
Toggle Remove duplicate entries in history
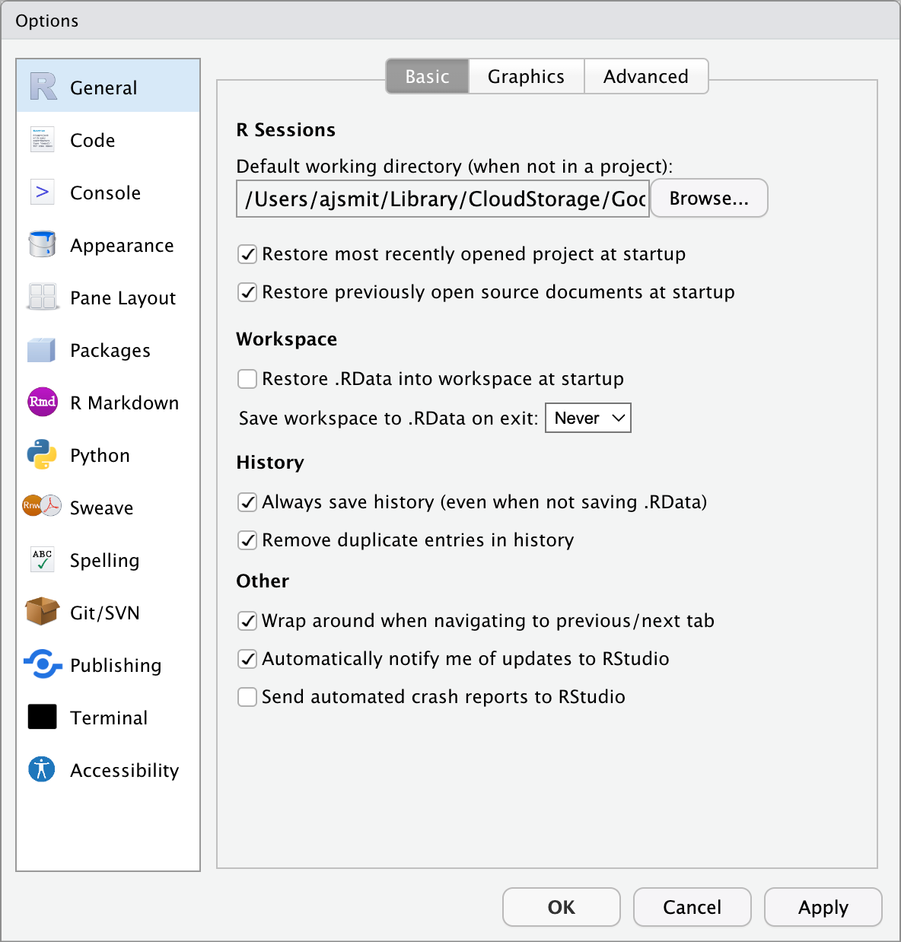(x=247, y=540)
